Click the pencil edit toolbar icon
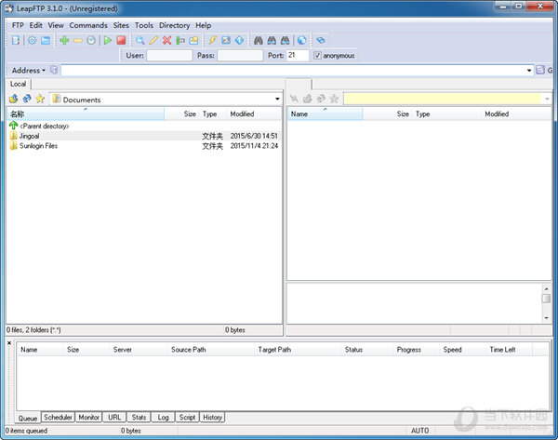 (x=153, y=40)
